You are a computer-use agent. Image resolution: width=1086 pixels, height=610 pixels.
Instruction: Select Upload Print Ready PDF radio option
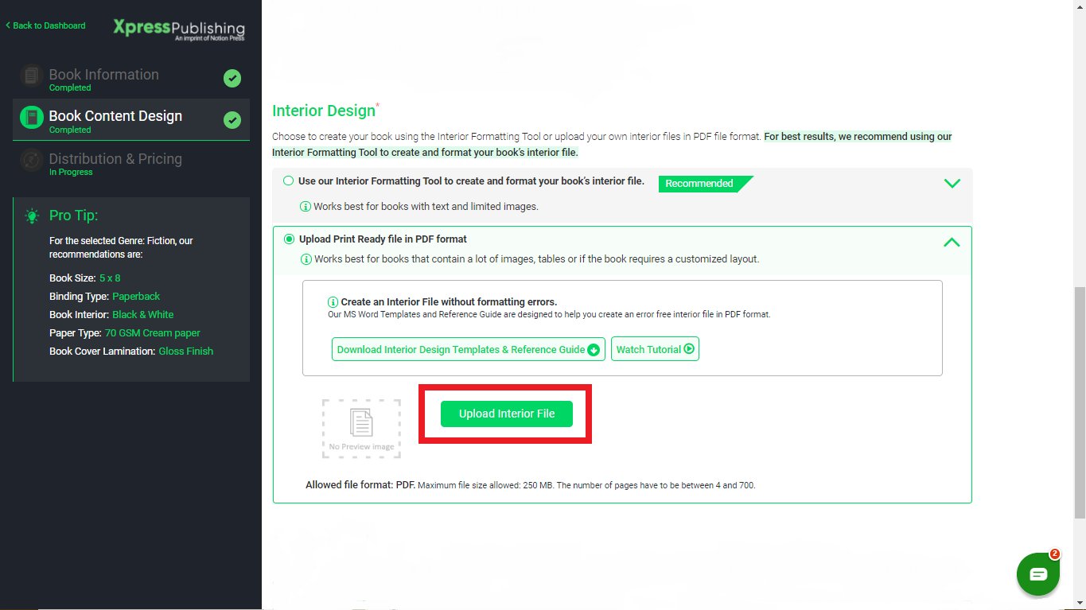coord(289,239)
